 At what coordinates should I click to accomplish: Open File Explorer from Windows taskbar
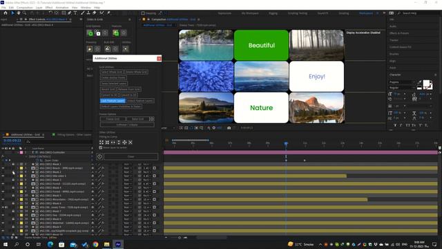click(106, 244)
